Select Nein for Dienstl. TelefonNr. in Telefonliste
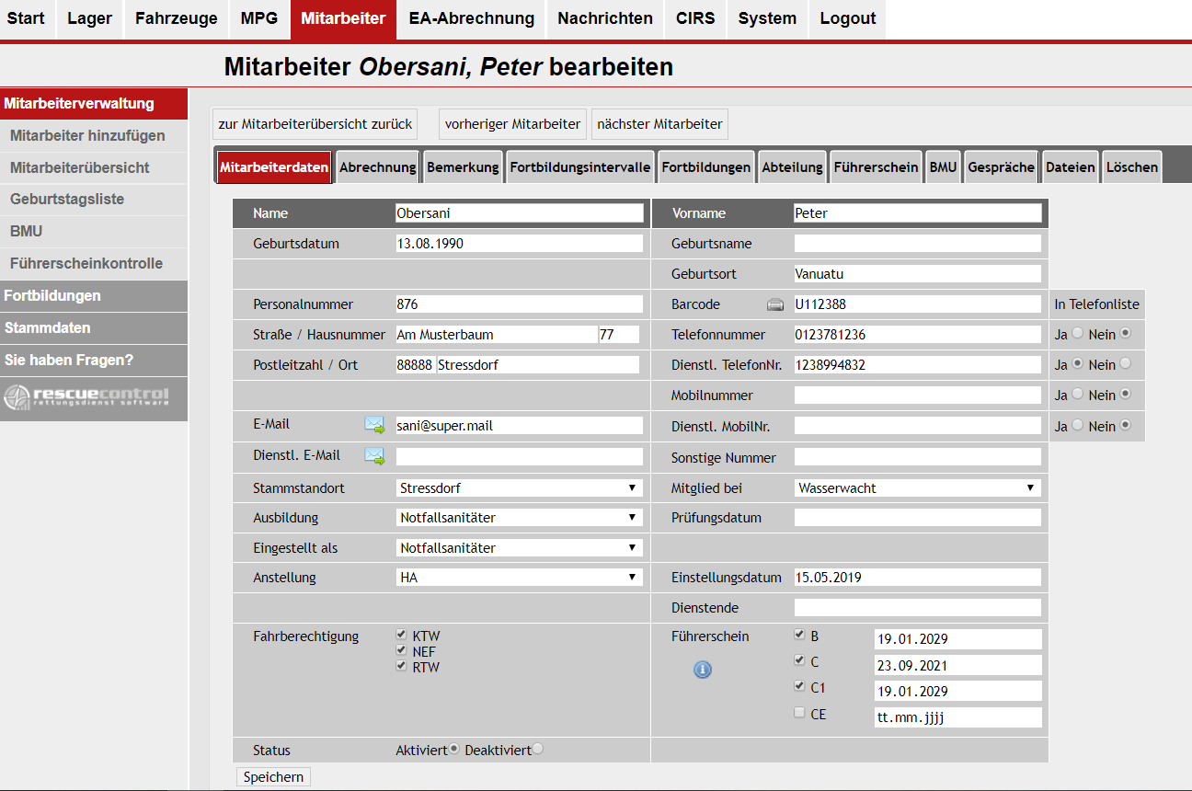The image size is (1192, 791). pyautogui.click(x=1126, y=364)
